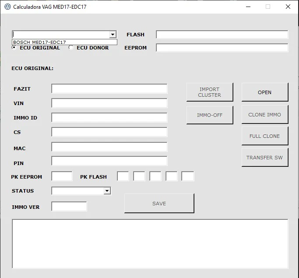Click into the PIN input field
299x278 pixels.
pos(109,161)
